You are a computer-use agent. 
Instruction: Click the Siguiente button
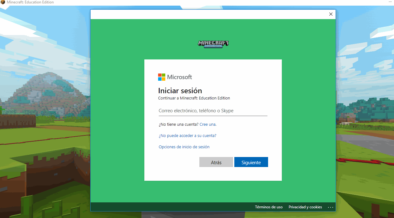pos(251,162)
